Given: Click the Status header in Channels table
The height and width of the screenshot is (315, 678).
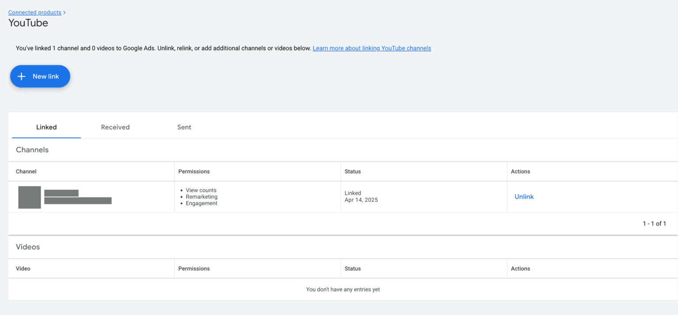Looking at the screenshot, I should (353, 171).
